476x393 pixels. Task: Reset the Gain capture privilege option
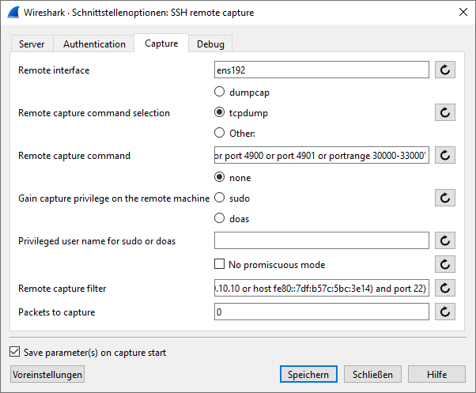tap(445, 198)
